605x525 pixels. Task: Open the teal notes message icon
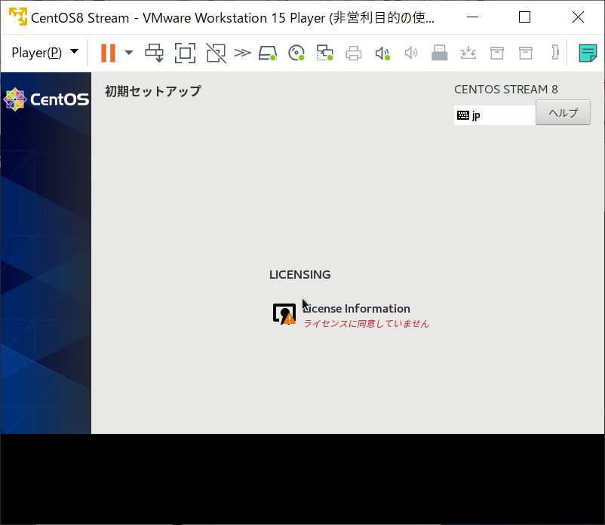pos(588,53)
